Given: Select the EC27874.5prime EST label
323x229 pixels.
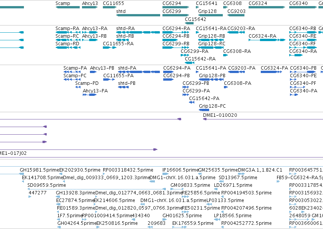Looking at the screenshot, I should [75, 200].
